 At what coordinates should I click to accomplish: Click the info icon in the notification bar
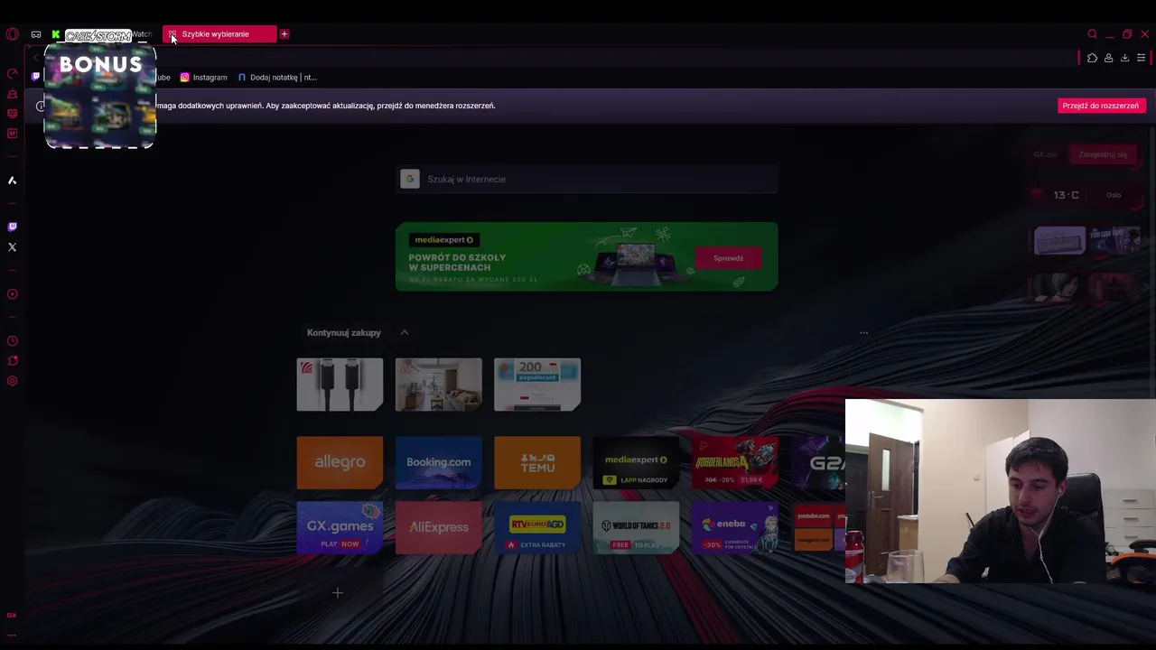coord(40,106)
